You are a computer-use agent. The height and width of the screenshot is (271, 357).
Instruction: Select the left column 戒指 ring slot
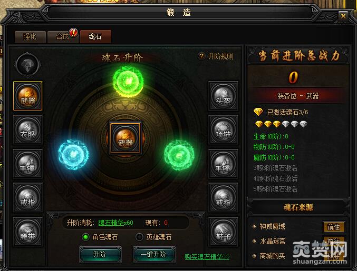(27, 197)
